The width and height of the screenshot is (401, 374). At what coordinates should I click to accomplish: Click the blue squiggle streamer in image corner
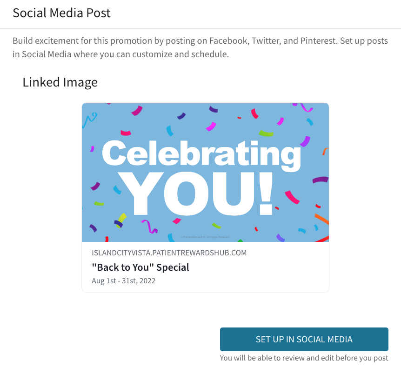(x=89, y=120)
